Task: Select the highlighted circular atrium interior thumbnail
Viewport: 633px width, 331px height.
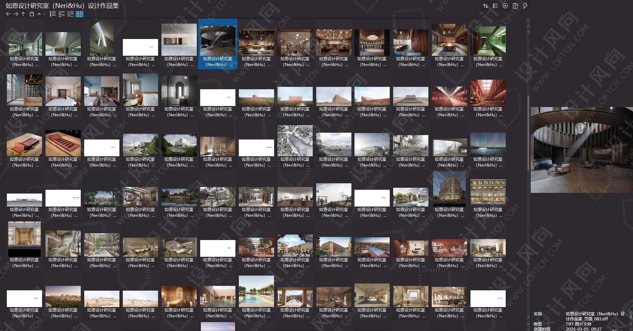Action: click(x=218, y=40)
